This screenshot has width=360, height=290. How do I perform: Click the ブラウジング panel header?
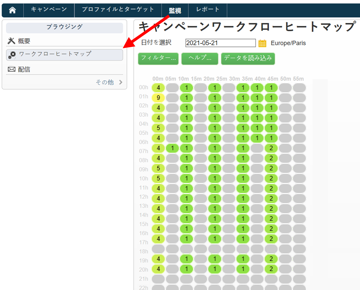[65, 27]
